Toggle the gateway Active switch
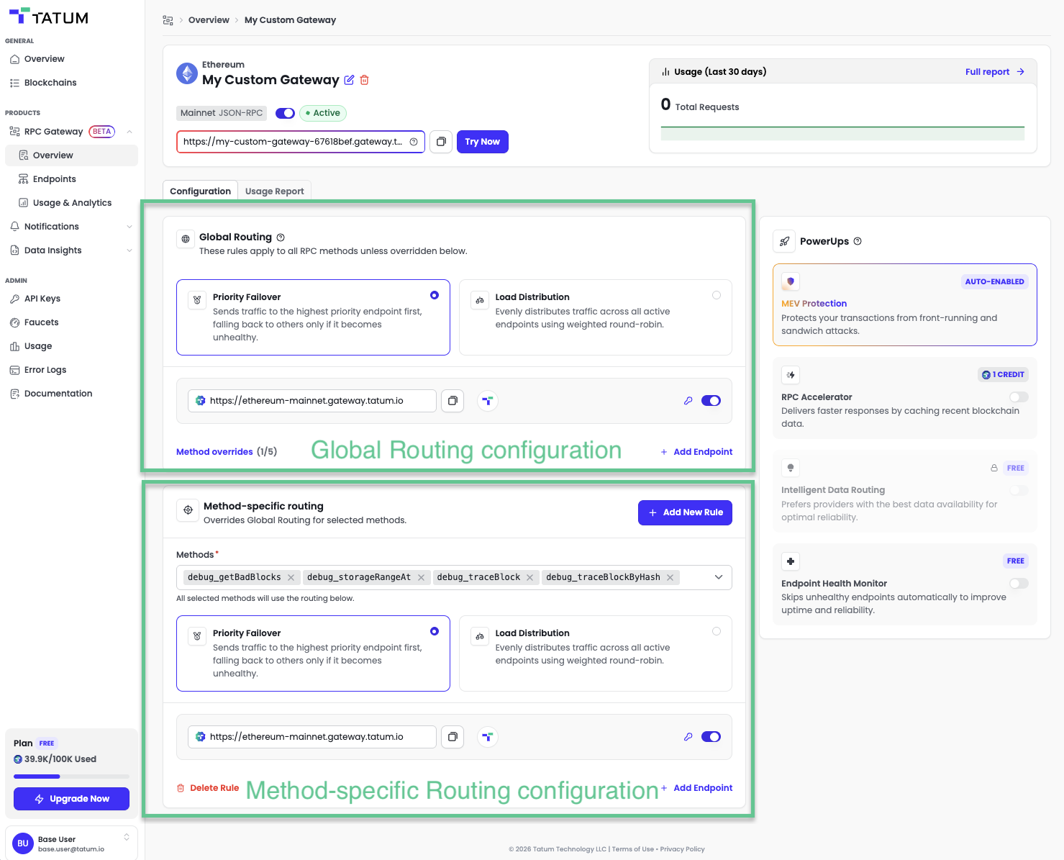The width and height of the screenshot is (1064, 860). point(285,113)
